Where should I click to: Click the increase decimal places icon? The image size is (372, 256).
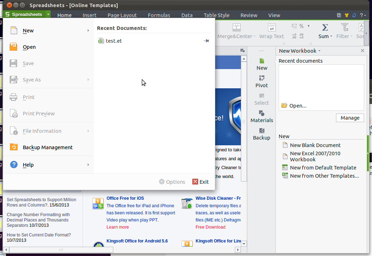click(x=294, y=36)
